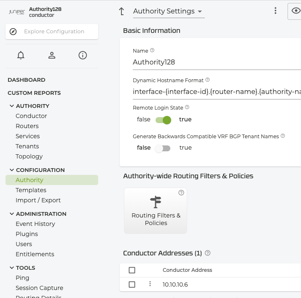Collapse the ADMINISTRATION sidebar section
Image resolution: width=301 pixels, height=298 pixels.
tap(12, 214)
